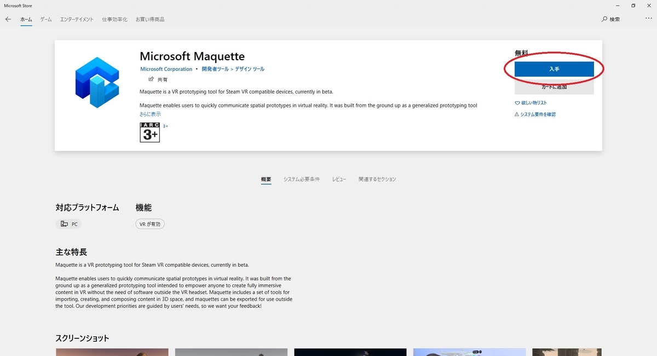Click the 機能 heading
Viewport: 657px width, 356px height.
click(x=143, y=208)
